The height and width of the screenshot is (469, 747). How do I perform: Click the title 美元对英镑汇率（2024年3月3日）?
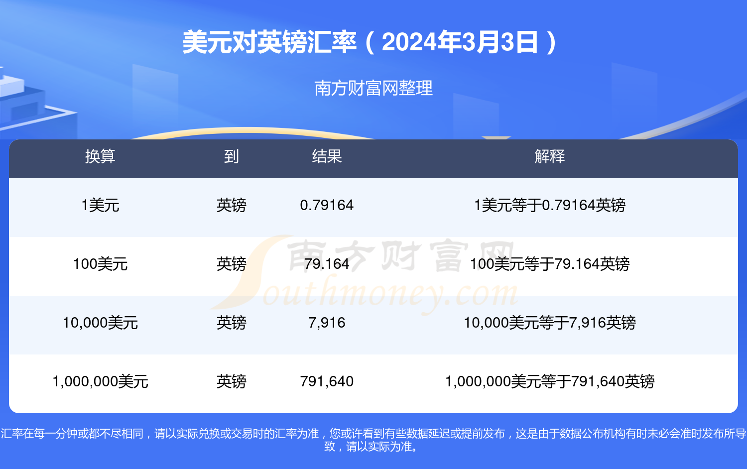tap(370, 42)
